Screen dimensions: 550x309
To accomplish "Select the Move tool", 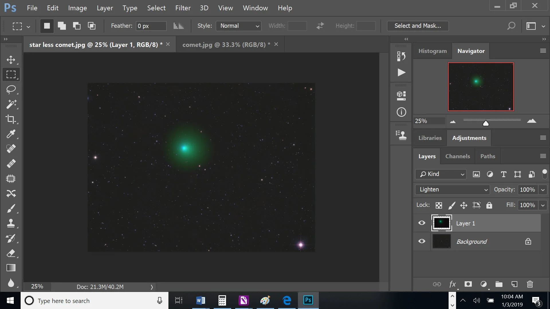I will (x=11, y=60).
